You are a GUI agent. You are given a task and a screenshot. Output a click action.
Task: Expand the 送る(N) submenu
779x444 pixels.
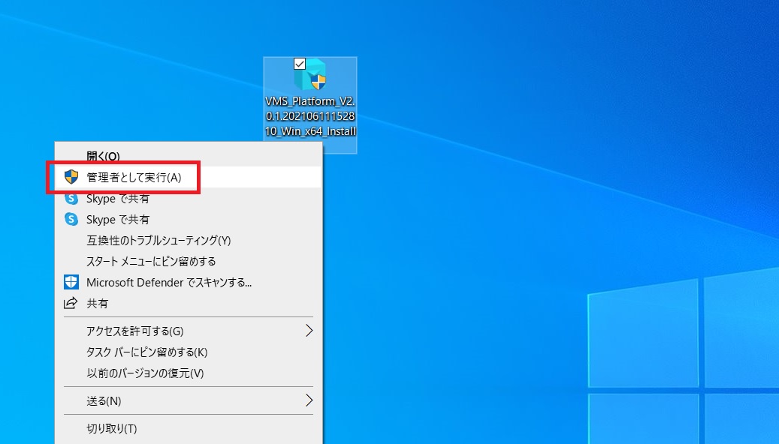[189, 400]
